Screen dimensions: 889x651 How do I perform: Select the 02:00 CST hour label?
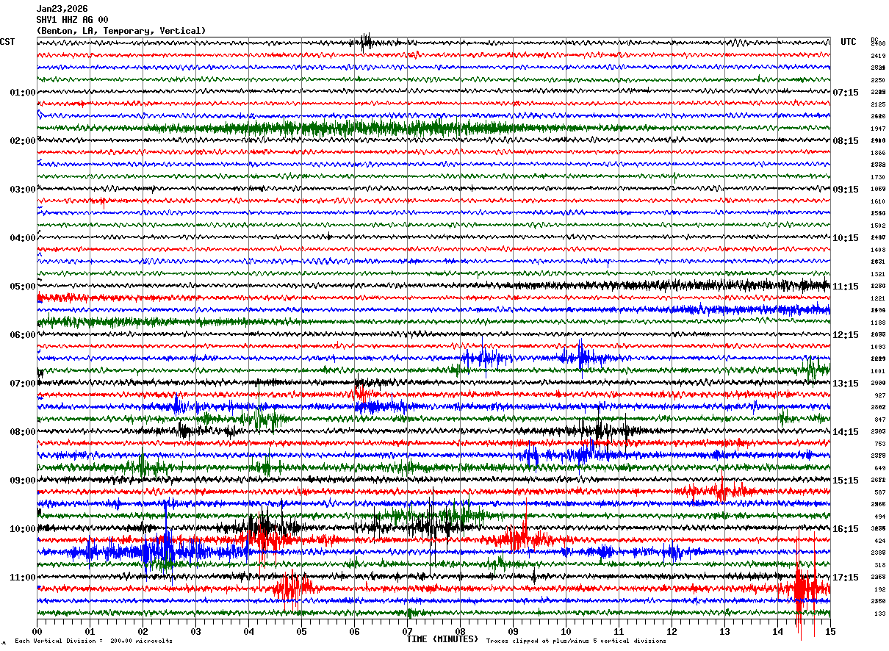point(23,141)
